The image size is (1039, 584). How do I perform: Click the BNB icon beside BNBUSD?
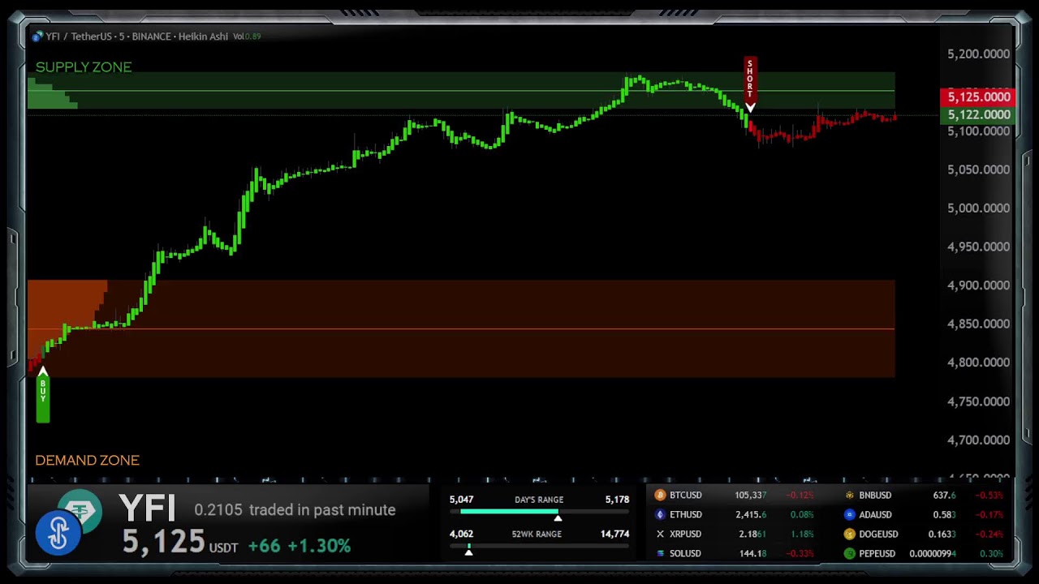[x=849, y=495]
